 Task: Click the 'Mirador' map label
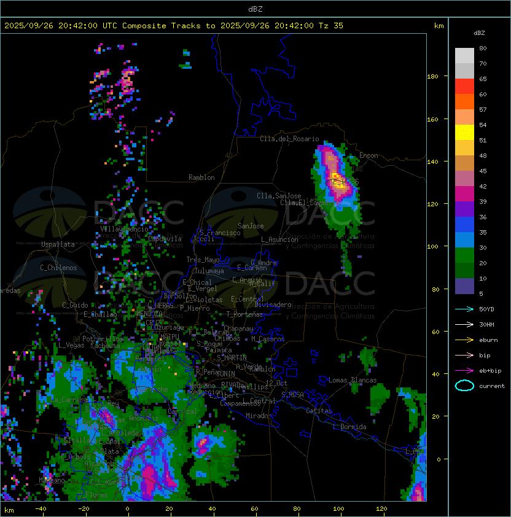click(x=259, y=416)
